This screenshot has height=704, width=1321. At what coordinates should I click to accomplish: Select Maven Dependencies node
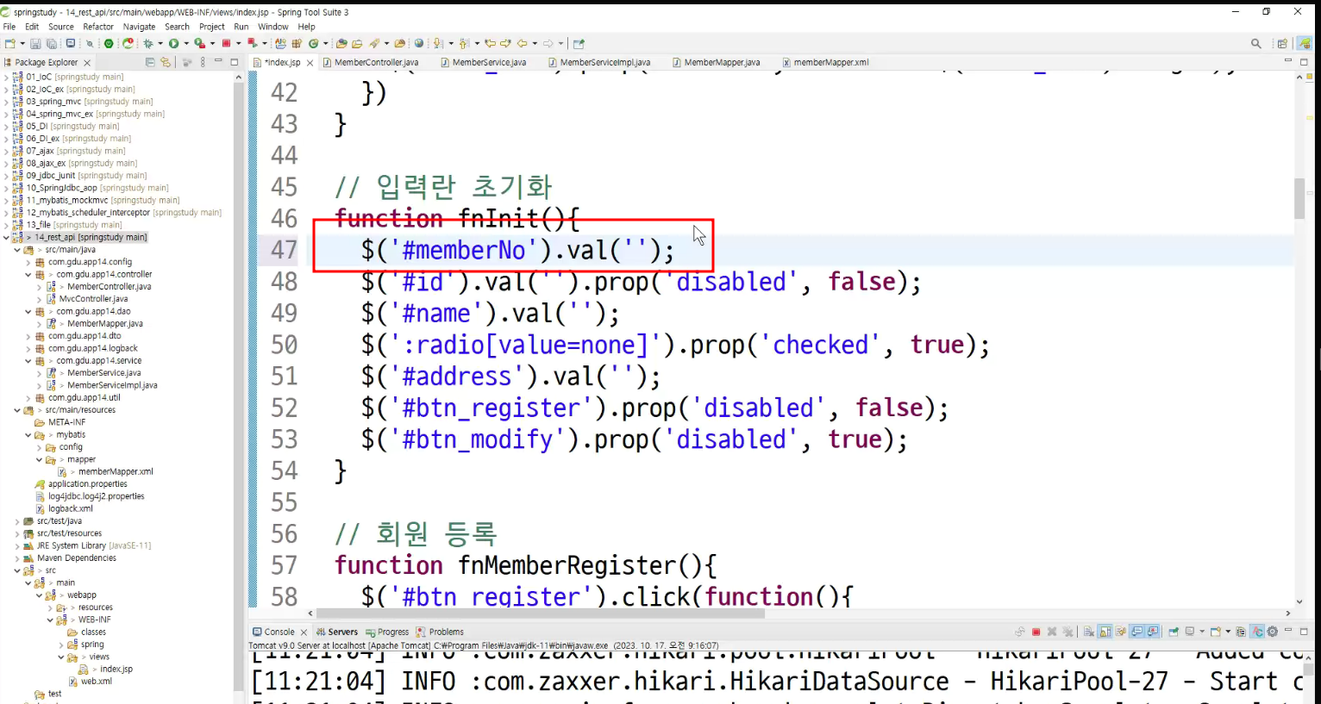click(x=77, y=558)
